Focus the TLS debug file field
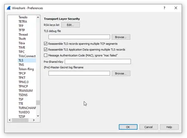187x138 pixels. (79, 37)
